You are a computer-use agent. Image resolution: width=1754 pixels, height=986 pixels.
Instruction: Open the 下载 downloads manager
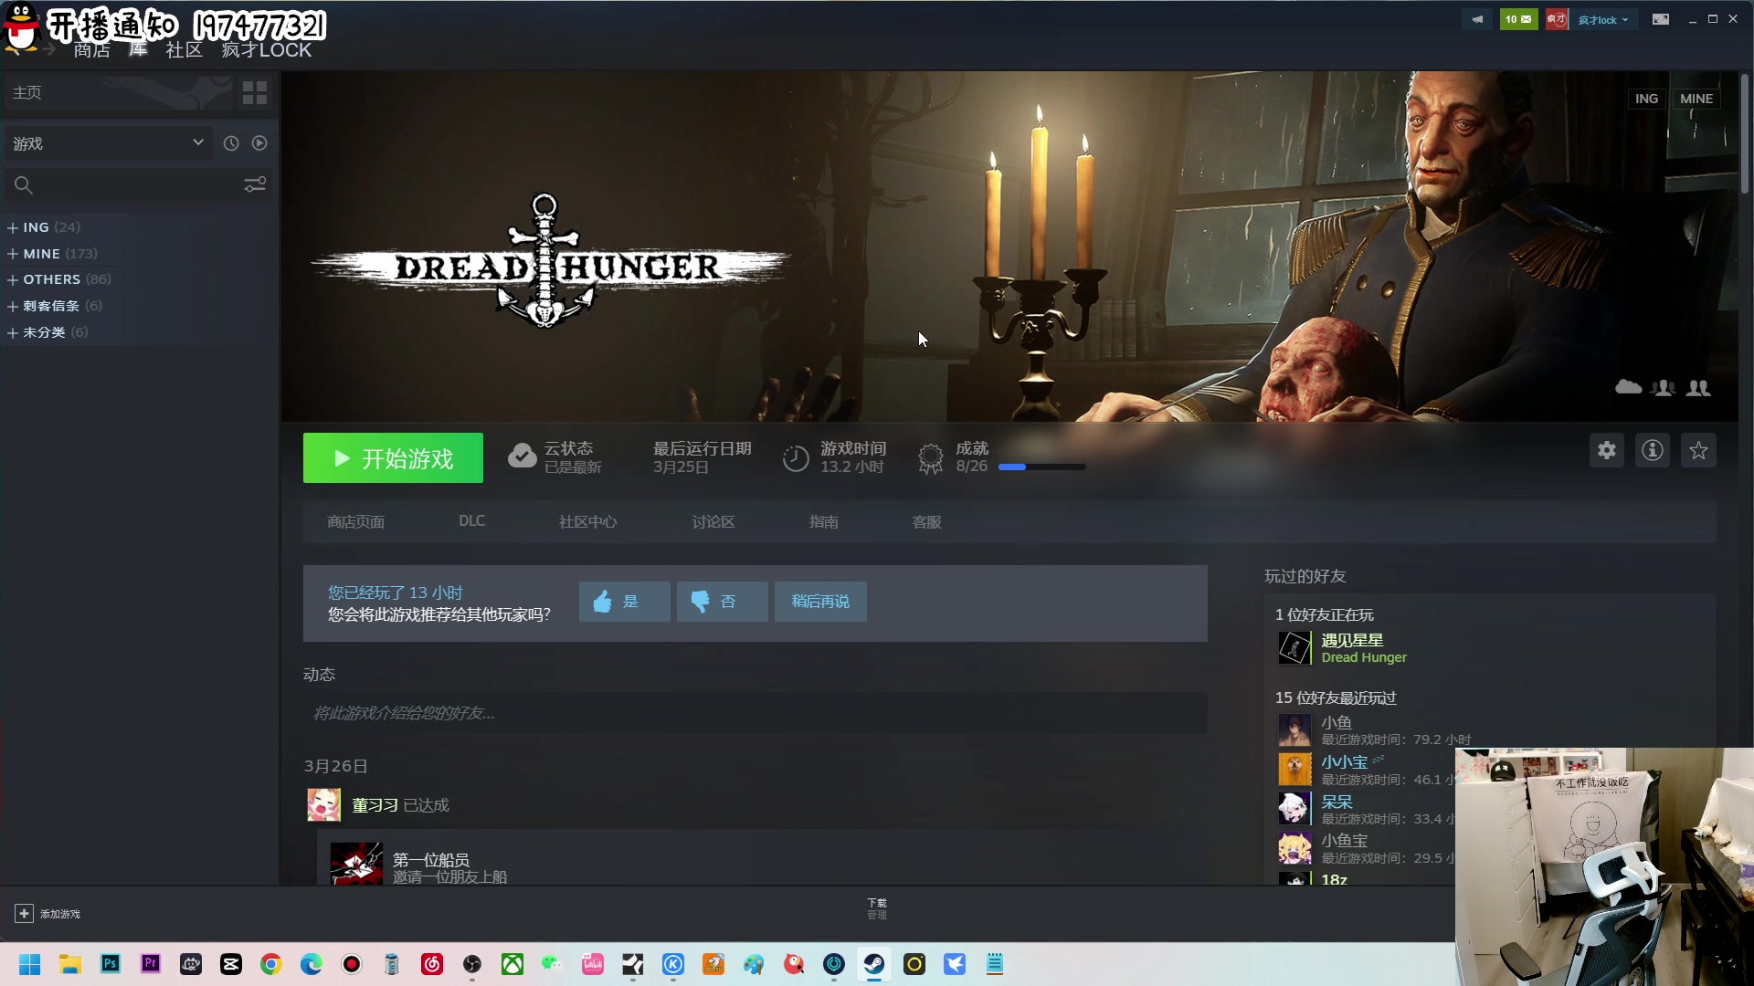coord(877,908)
